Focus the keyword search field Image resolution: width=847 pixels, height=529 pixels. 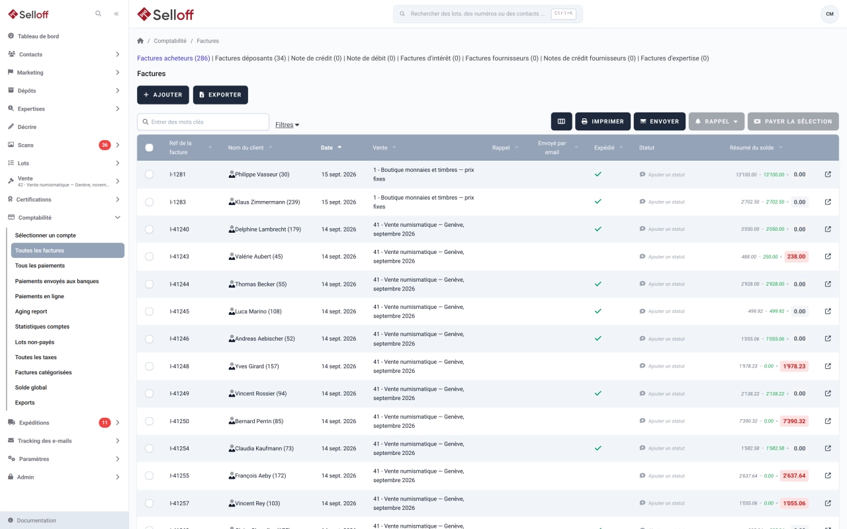point(203,122)
